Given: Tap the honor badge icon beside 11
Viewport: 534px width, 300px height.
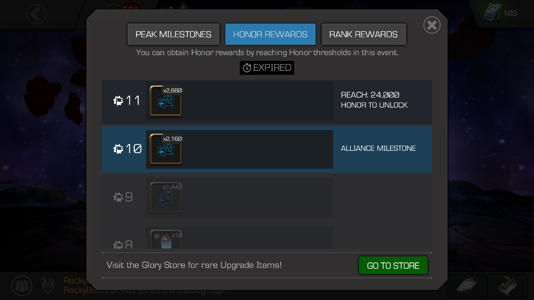Looking at the screenshot, I should click(118, 101).
